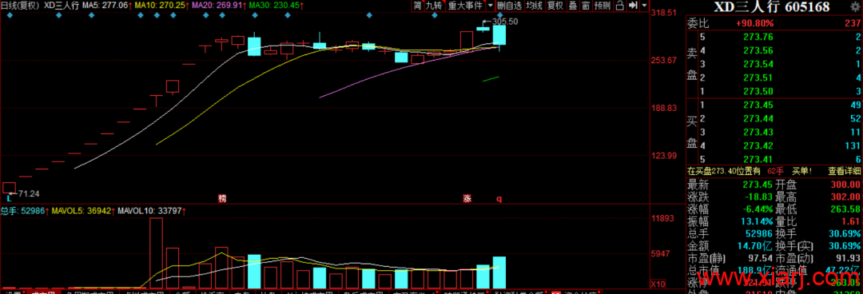
Task: Open the dropdown arrow at toolbar's far right
Action: click(x=643, y=6)
